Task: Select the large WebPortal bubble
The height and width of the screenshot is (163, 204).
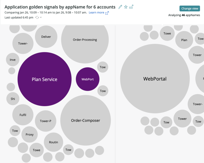Action: (x=155, y=79)
